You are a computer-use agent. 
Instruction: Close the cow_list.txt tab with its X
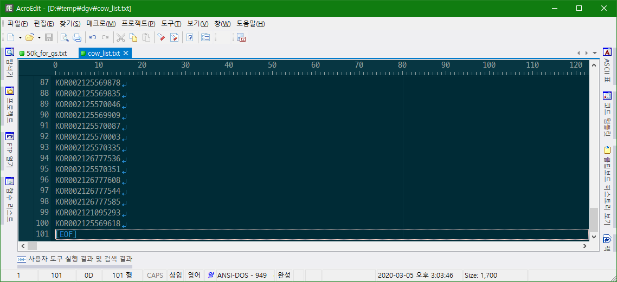126,53
